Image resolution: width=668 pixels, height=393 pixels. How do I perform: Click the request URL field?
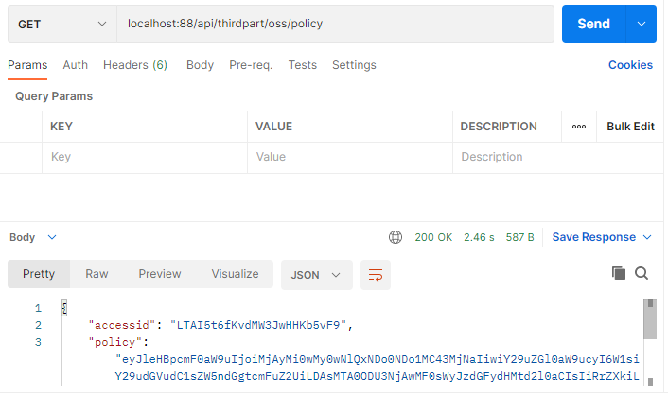click(x=335, y=24)
